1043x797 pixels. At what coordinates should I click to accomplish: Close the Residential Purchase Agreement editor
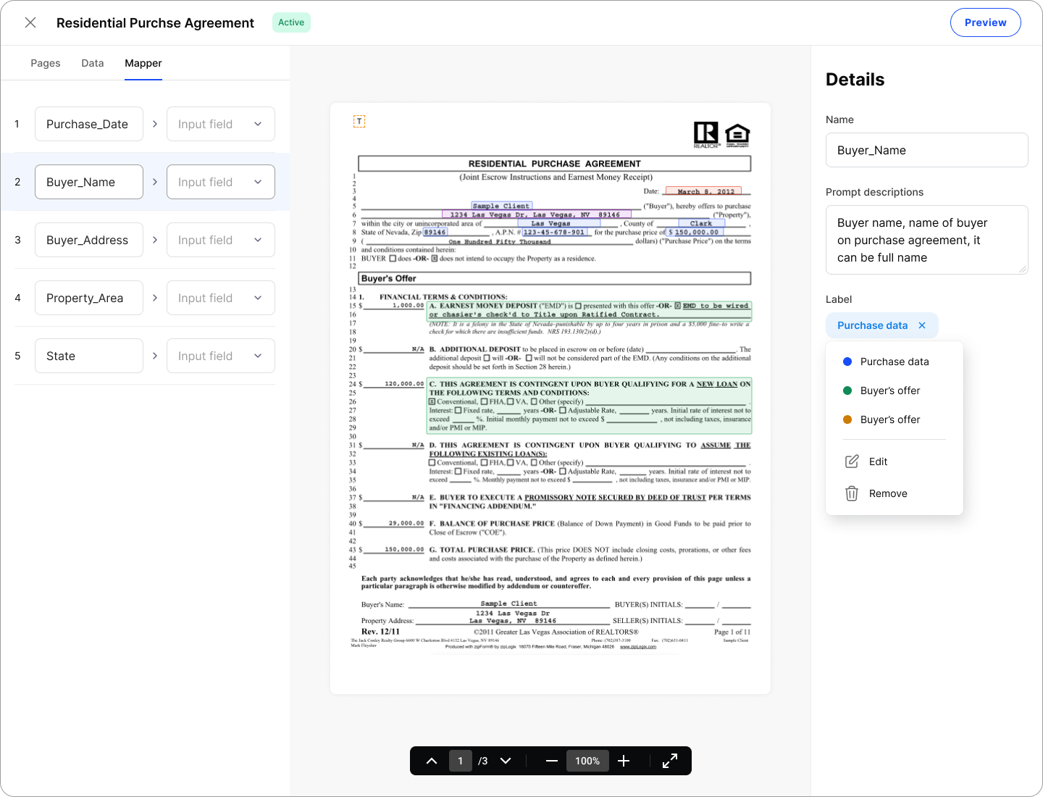click(x=30, y=22)
